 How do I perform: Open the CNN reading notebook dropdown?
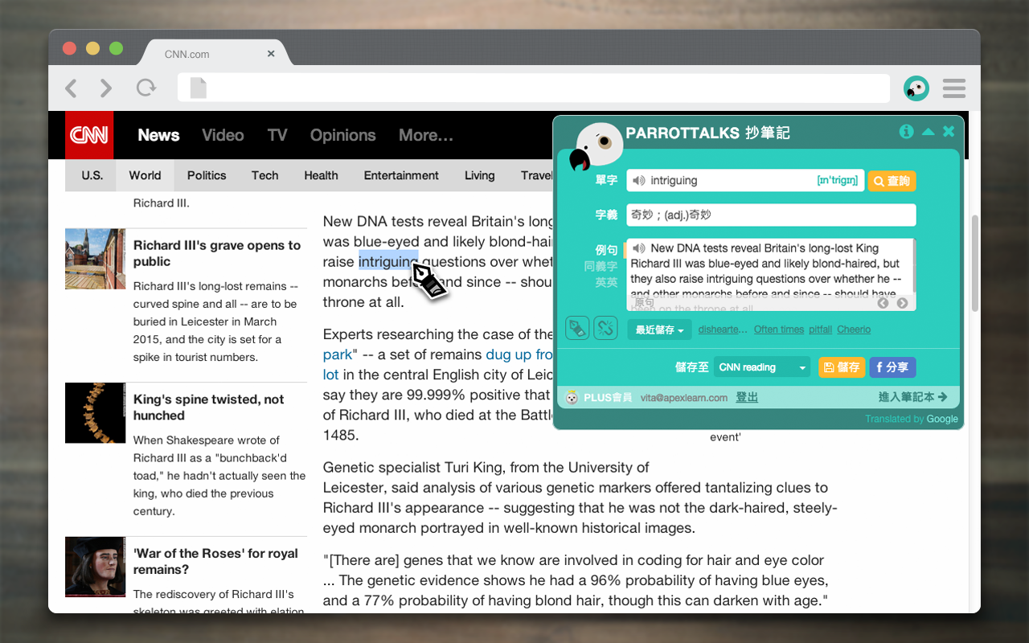(762, 367)
